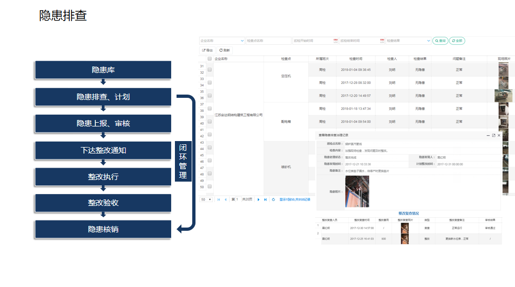Toggle the select-all checkbox in table header
Image resolution: width=515 pixels, height=287 pixels.
pyautogui.click(x=210, y=59)
